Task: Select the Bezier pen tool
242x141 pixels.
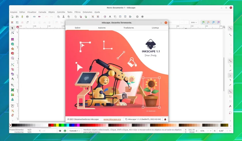Action: click(12, 65)
